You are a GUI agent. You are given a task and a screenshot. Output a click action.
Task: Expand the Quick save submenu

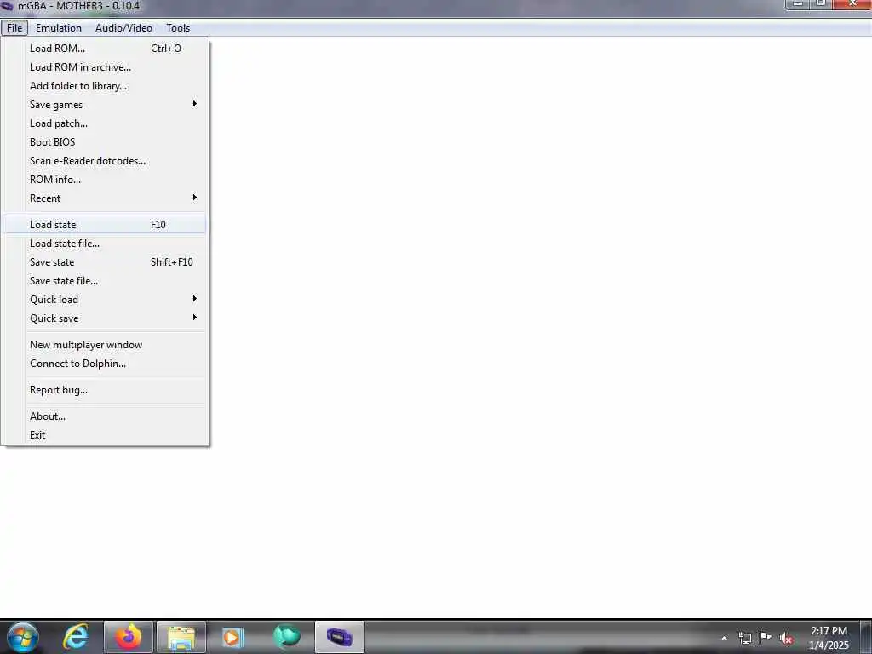[x=105, y=318]
